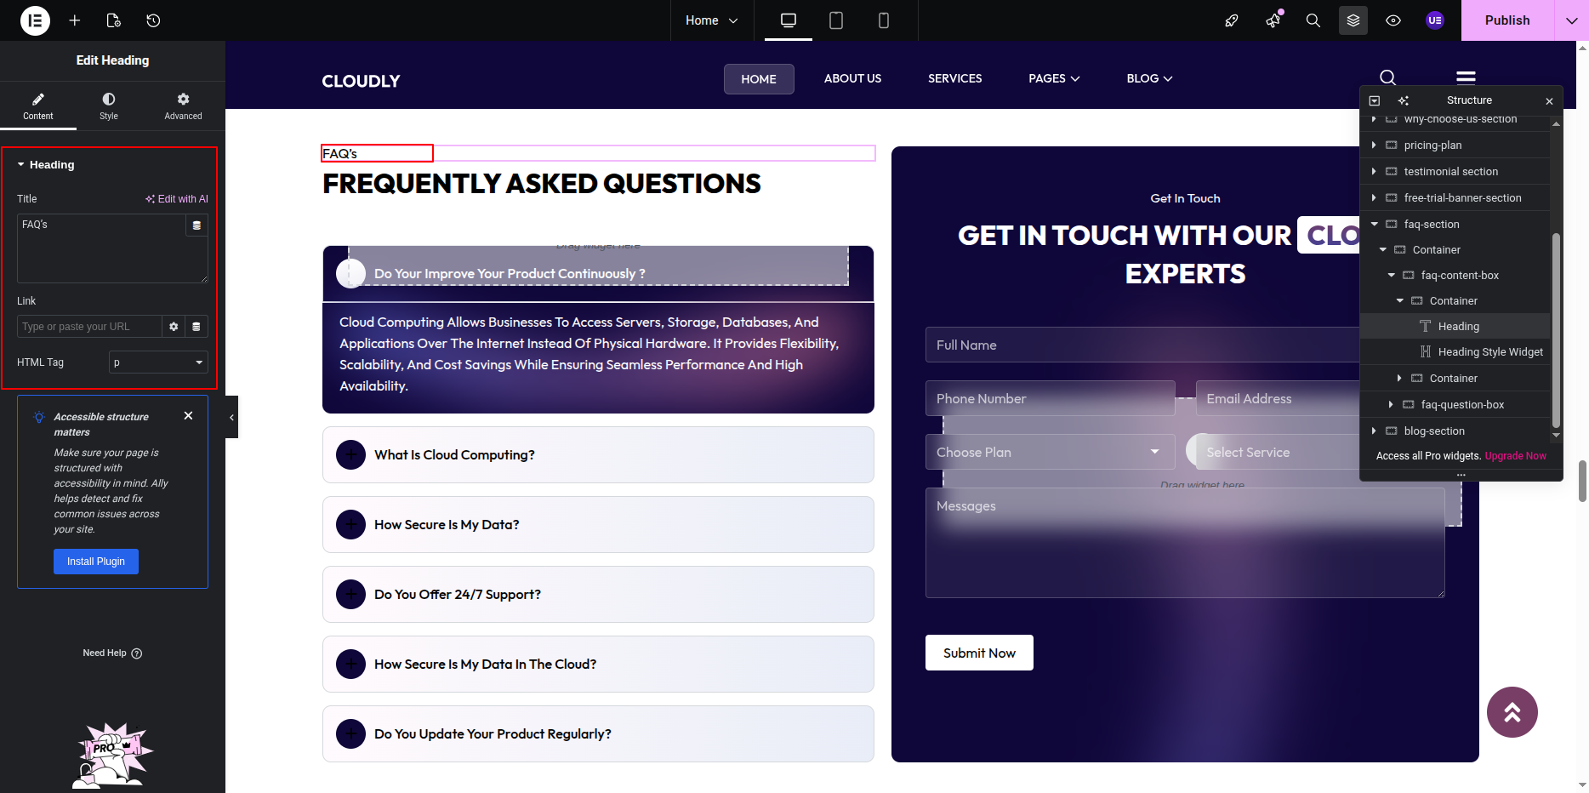This screenshot has height=793, width=1589.
Task: Toggle the Structure layers icon
Action: [1353, 20]
